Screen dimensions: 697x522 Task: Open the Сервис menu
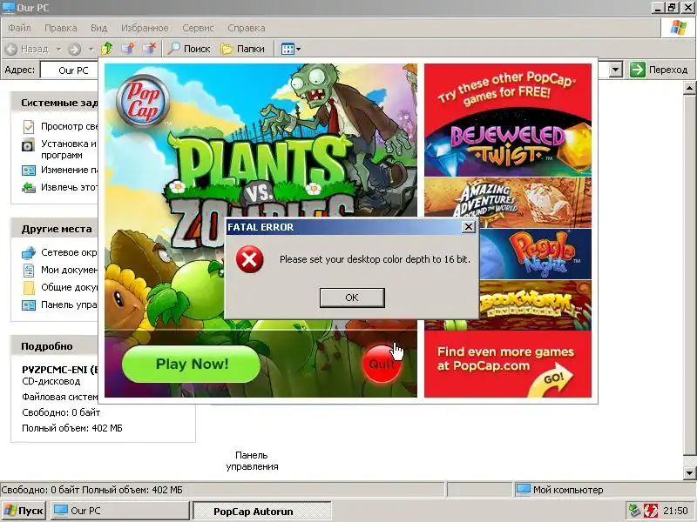pyautogui.click(x=198, y=28)
